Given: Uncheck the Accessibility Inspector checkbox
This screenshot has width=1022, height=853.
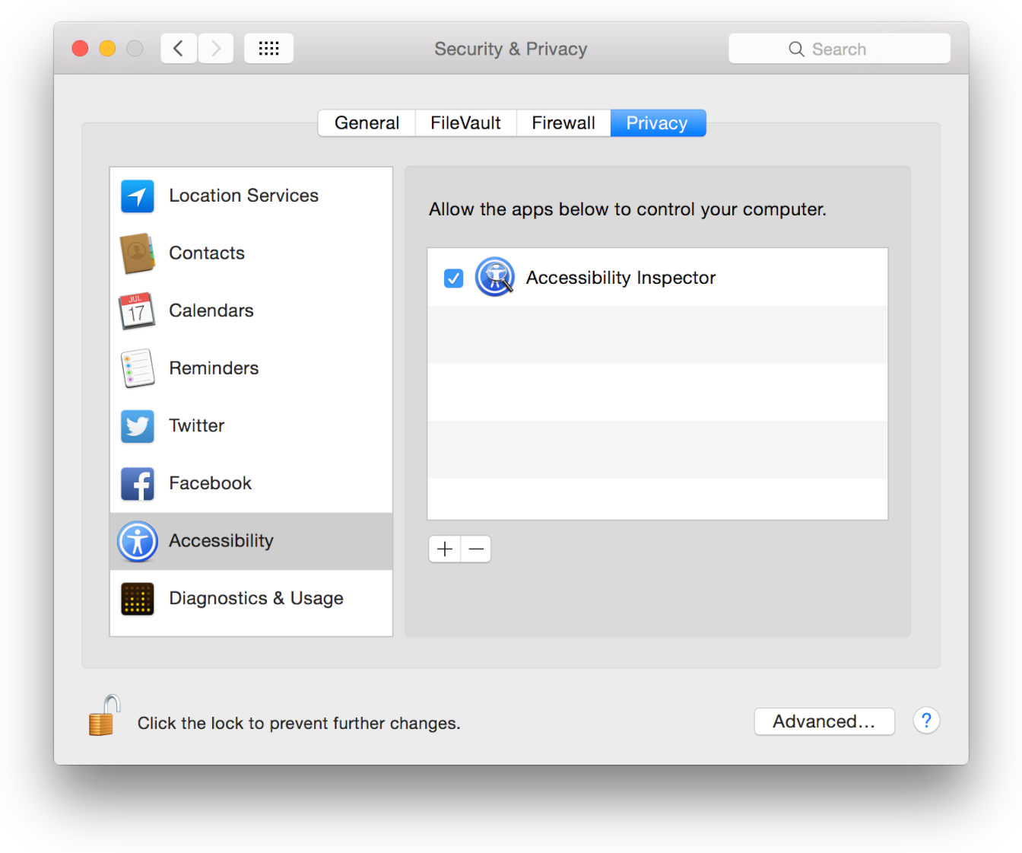Looking at the screenshot, I should click(454, 278).
